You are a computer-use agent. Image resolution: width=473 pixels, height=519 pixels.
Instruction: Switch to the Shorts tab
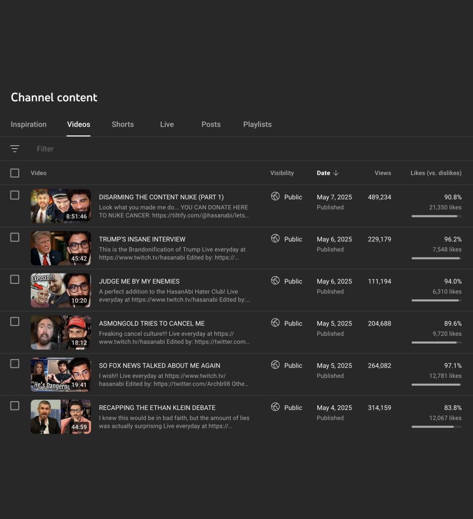[123, 125]
